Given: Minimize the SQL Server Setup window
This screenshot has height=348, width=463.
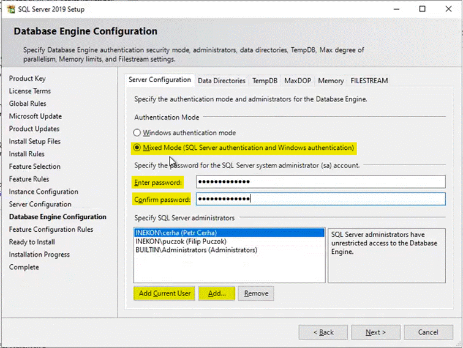Looking at the screenshot, I should [397, 9].
